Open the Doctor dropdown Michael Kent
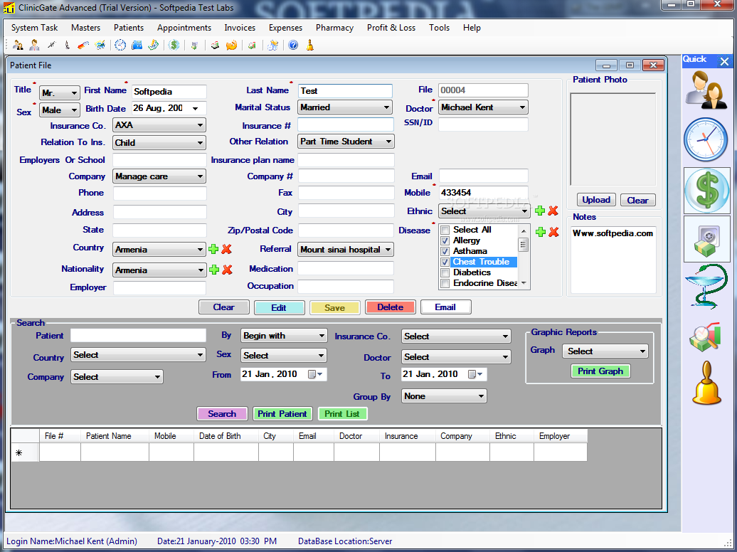737x552 pixels. pos(483,107)
